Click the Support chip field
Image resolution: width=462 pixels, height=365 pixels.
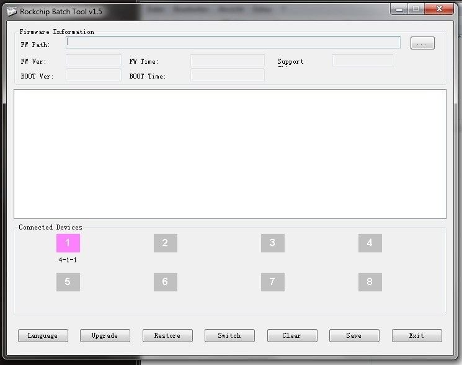(x=363, y=60)
